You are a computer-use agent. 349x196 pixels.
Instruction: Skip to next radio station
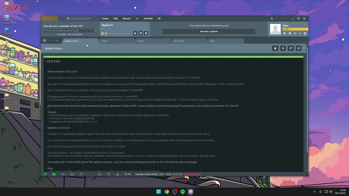pos(146,33)
